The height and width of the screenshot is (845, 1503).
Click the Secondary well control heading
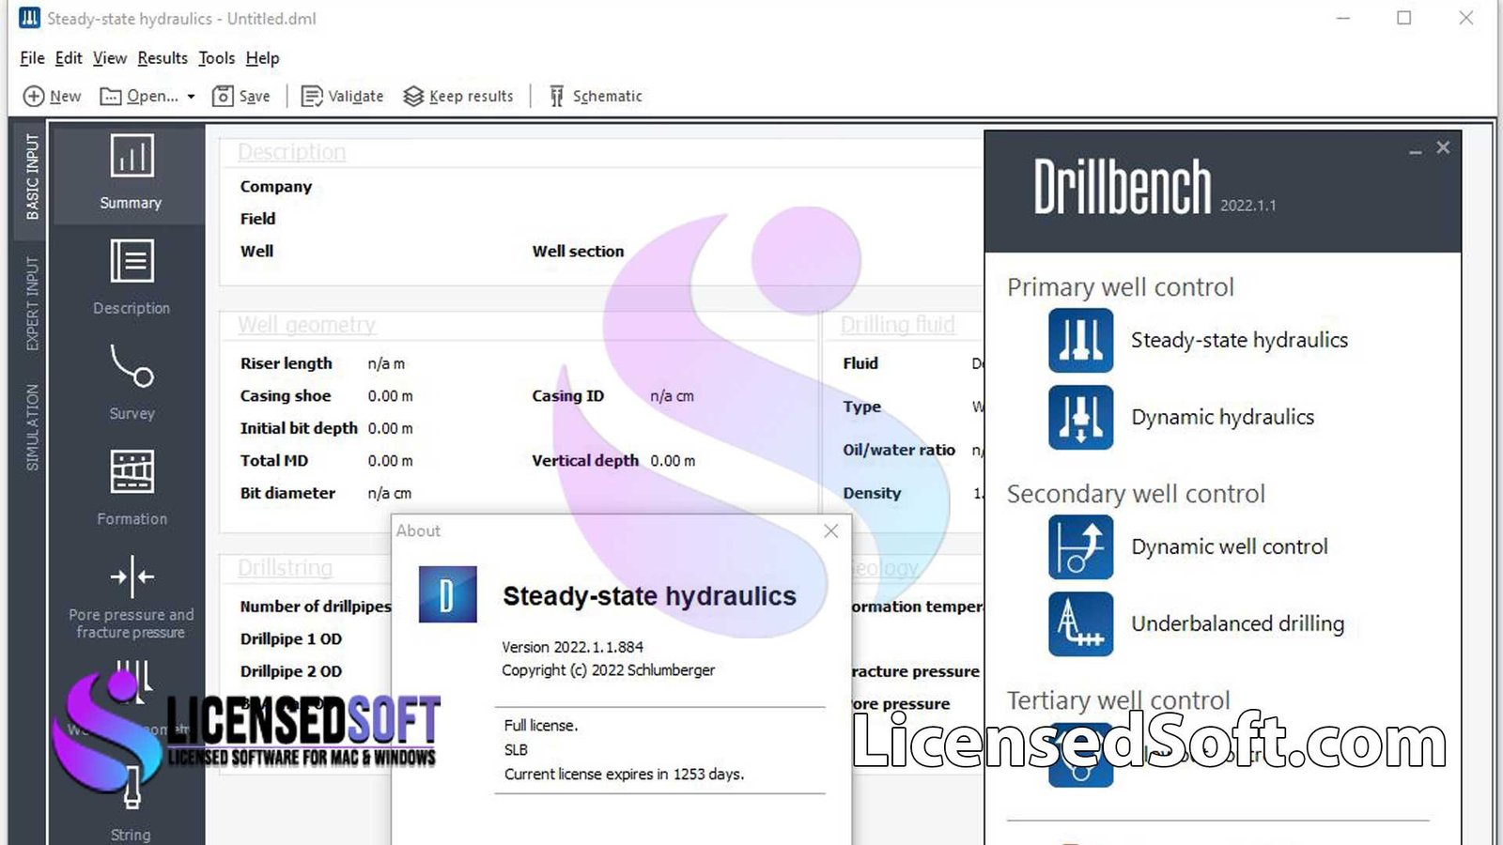[1136, 494]
